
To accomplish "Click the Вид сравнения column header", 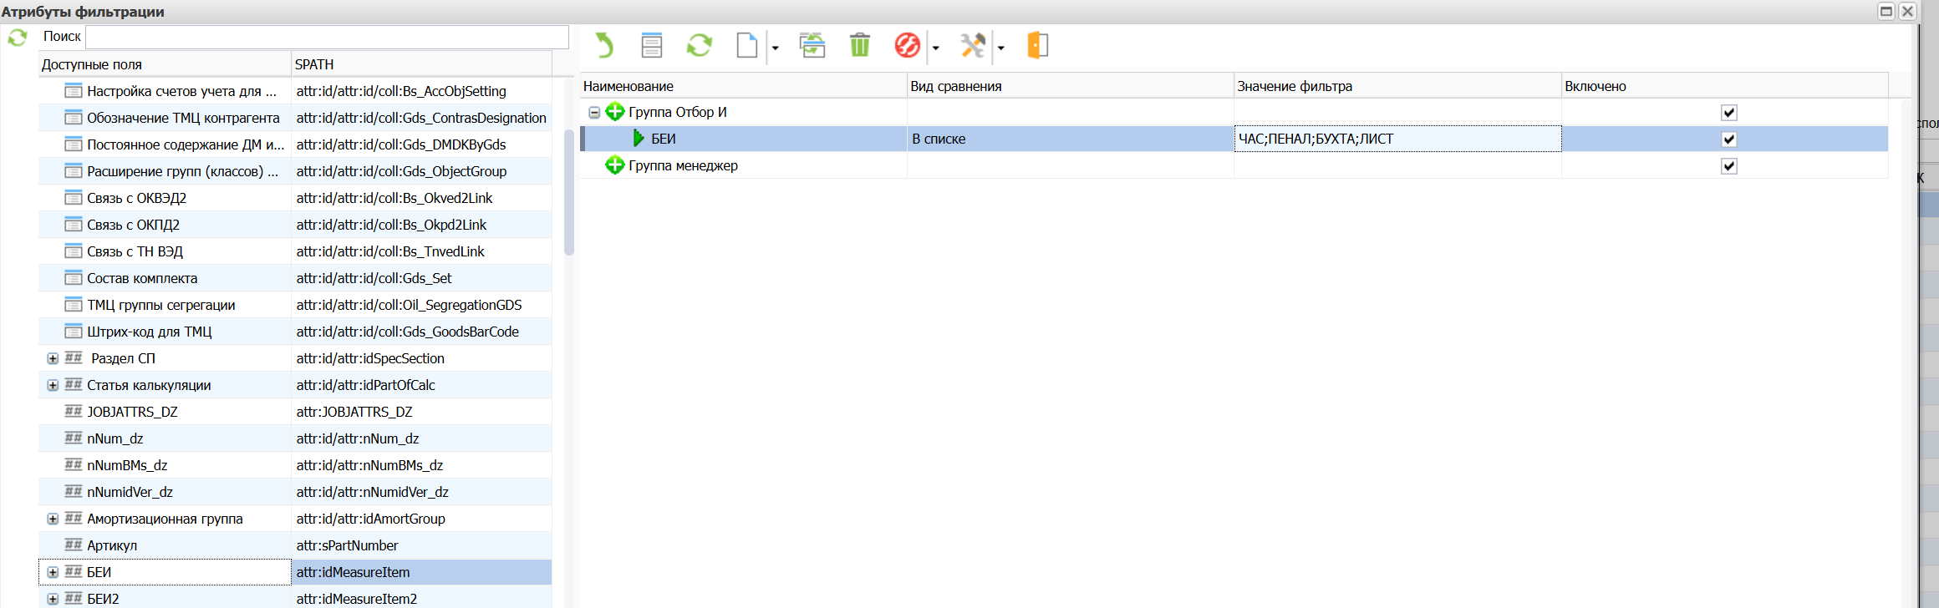I will (x=1070, y=86).
